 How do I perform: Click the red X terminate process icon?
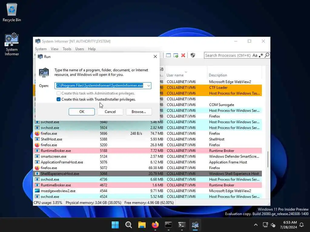(183, 55)
